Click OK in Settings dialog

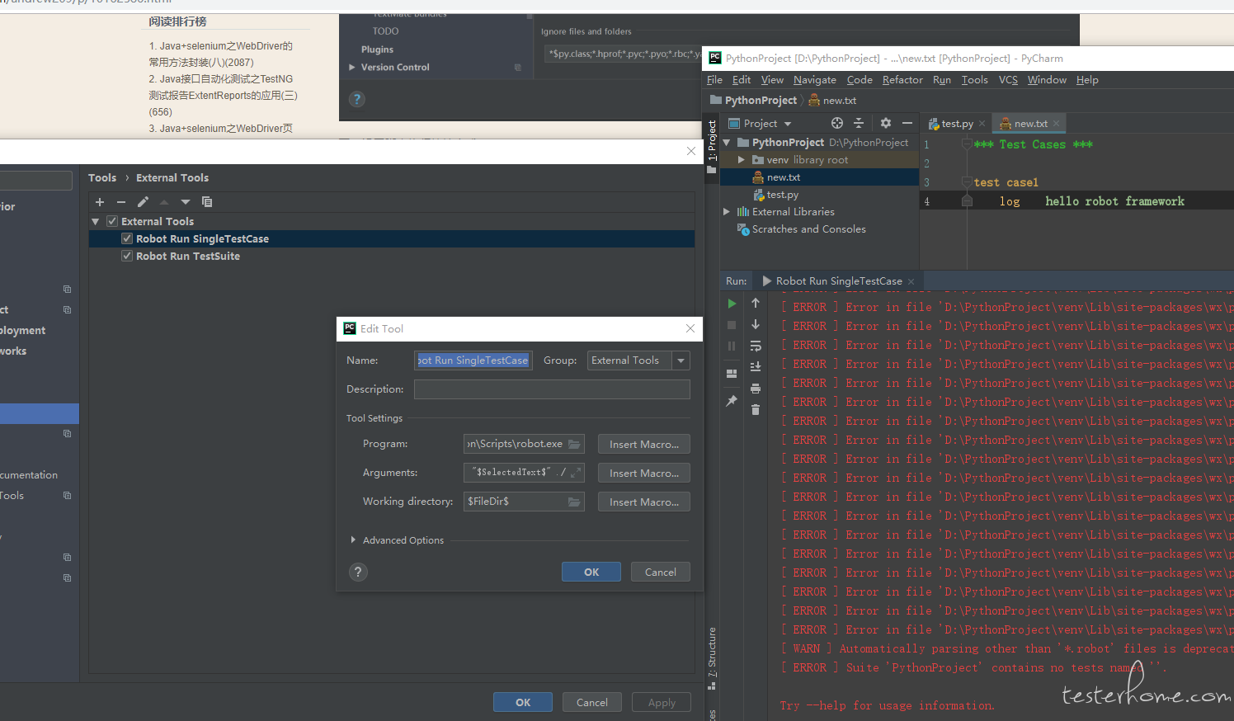pyautogui.click(x=523, y=702)
